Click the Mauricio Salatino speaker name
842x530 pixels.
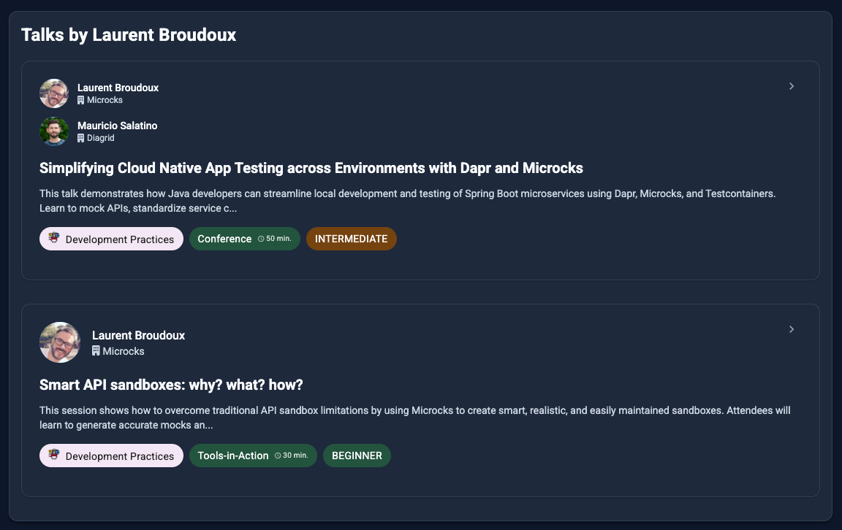coord(117,126)
